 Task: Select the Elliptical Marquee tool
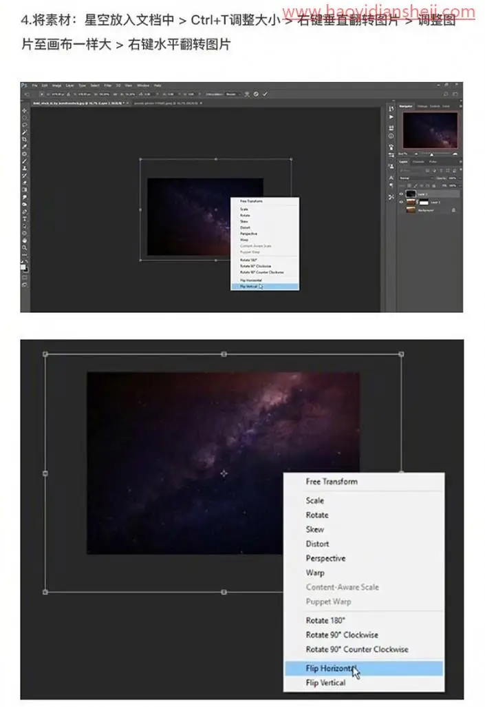click(24, 118)
